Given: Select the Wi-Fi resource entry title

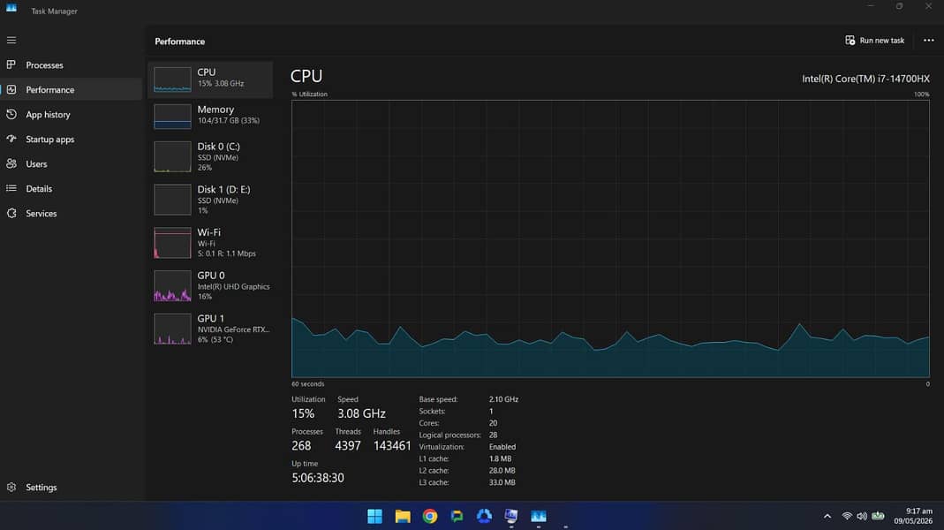Looking at the screenshot, I should coord(209,231).
